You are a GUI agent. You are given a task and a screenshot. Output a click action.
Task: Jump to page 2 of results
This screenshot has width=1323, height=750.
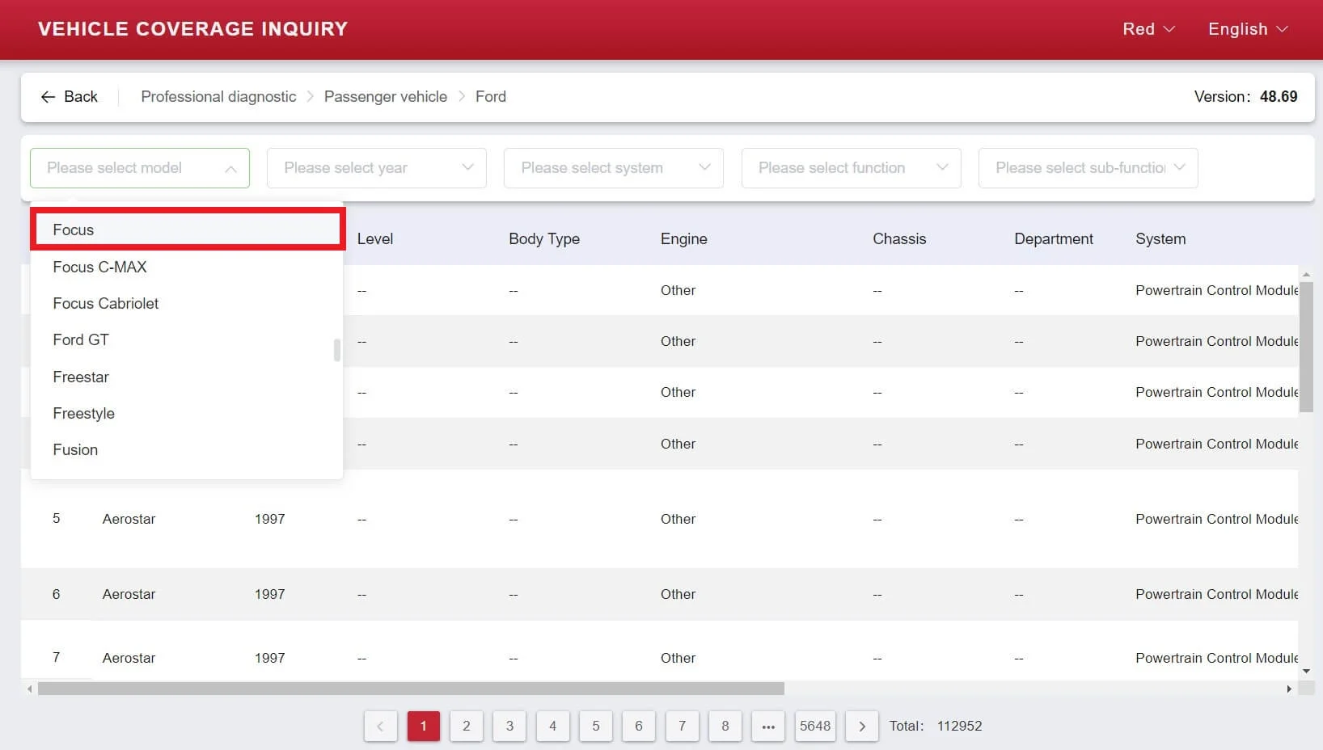466,726
